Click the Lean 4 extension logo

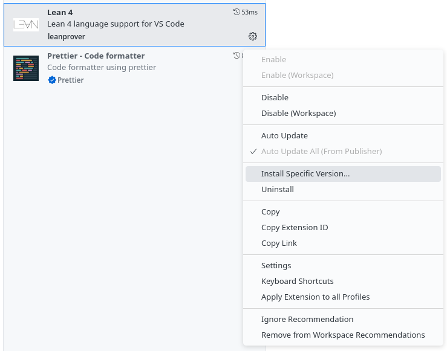coord(26,25)
